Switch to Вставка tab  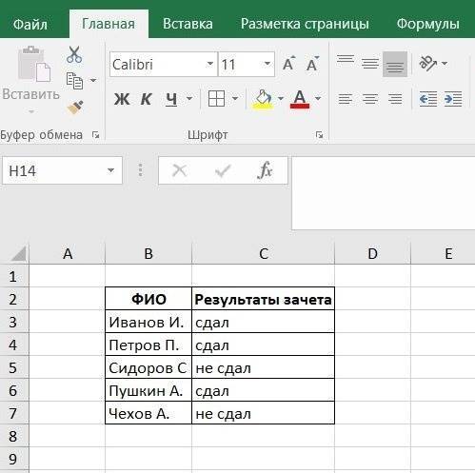pos(188,24)
